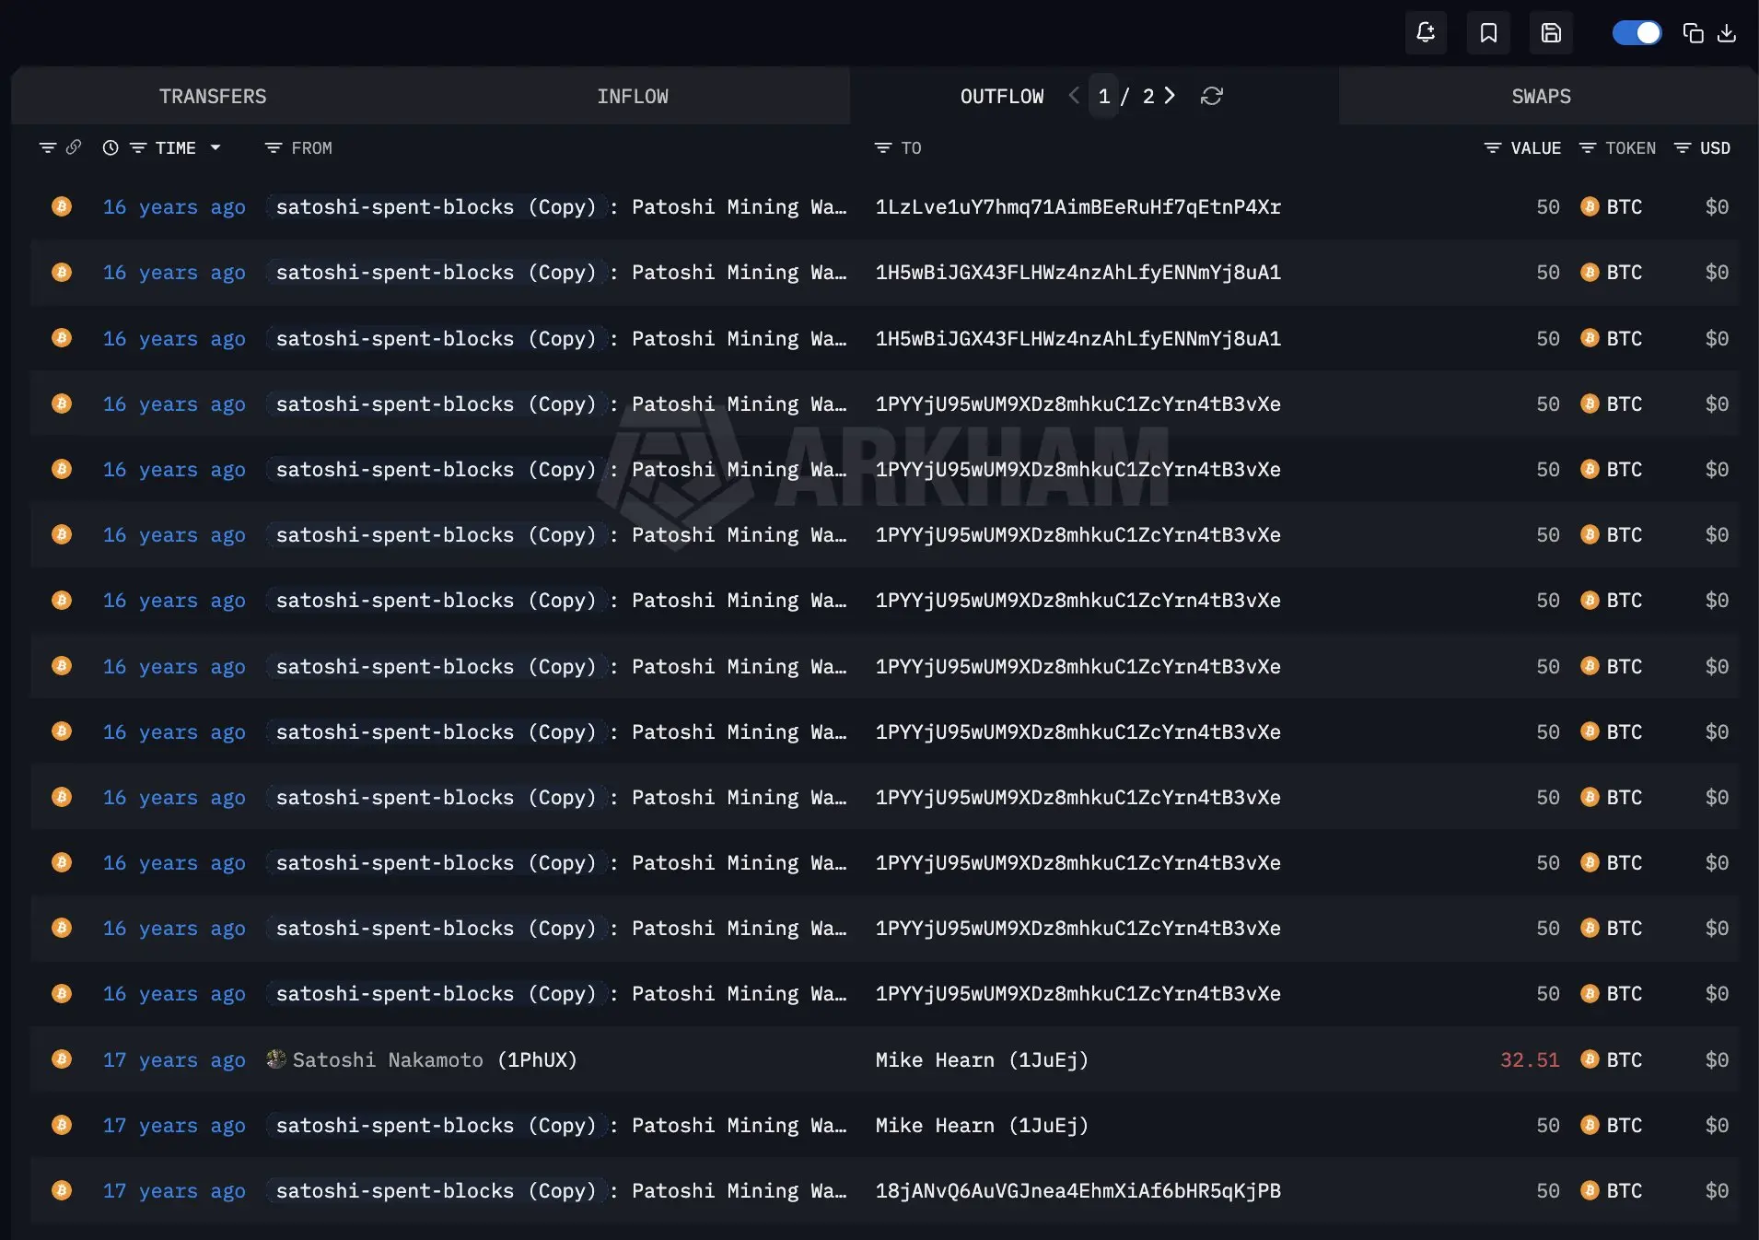
Task: Open the timestamp link in the 18jANvQ6 row
Action: pyautogui.click(x=174, y=1190)
